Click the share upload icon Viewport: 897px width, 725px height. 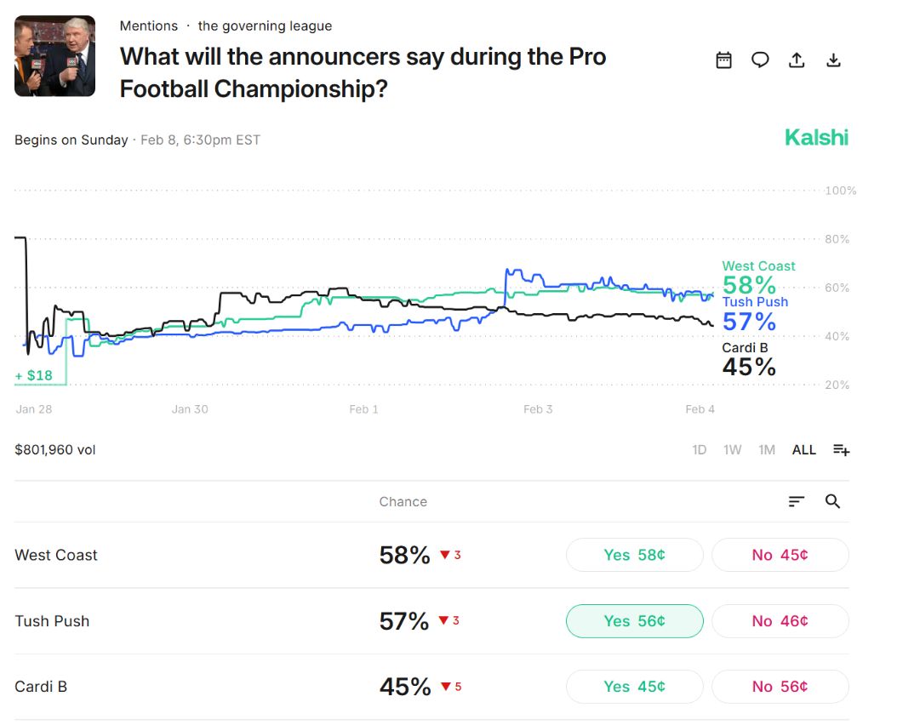797,60
